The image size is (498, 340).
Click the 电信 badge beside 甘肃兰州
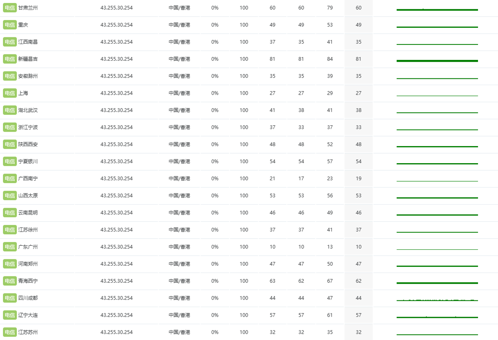point(10,8)
